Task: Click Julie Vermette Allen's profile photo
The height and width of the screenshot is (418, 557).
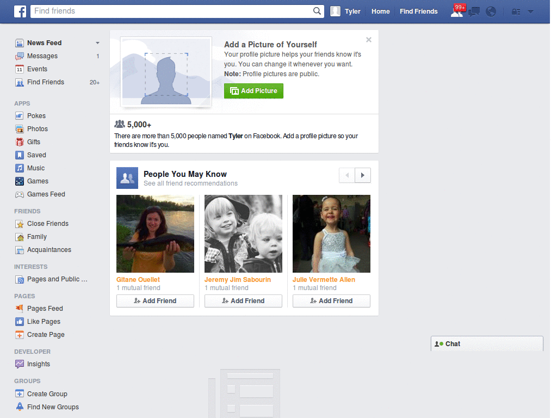Action: point(331,234)
